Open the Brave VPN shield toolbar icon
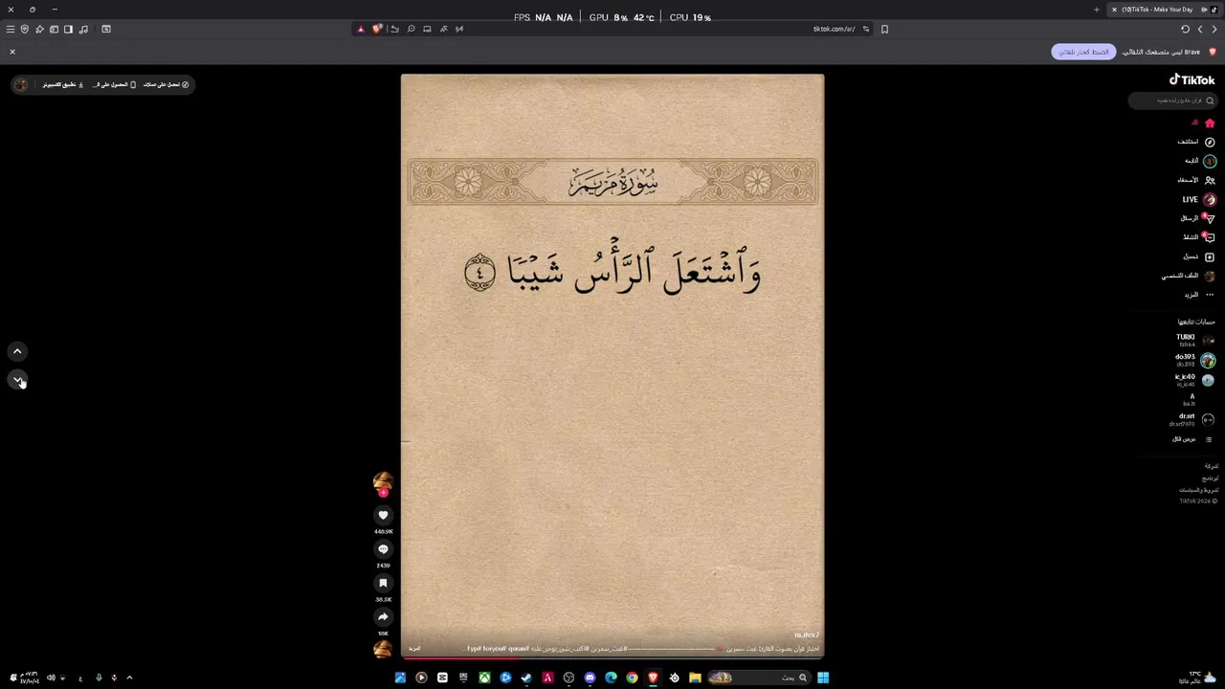This screenshot has height=689, width=1225. click(25, 29)
